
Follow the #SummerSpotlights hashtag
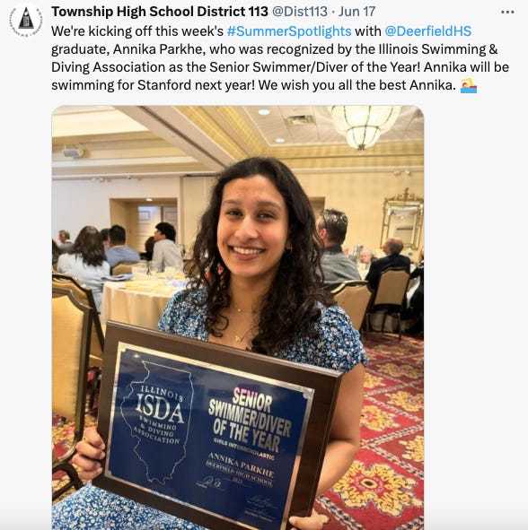289,31
